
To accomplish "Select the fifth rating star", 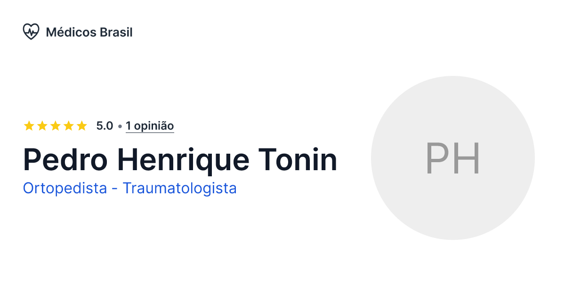I will pyautogui.click(x=82, y=125).
